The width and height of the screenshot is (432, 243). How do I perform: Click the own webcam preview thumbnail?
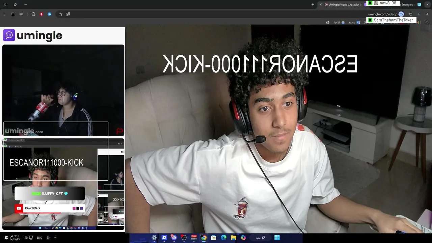(63, 184)
